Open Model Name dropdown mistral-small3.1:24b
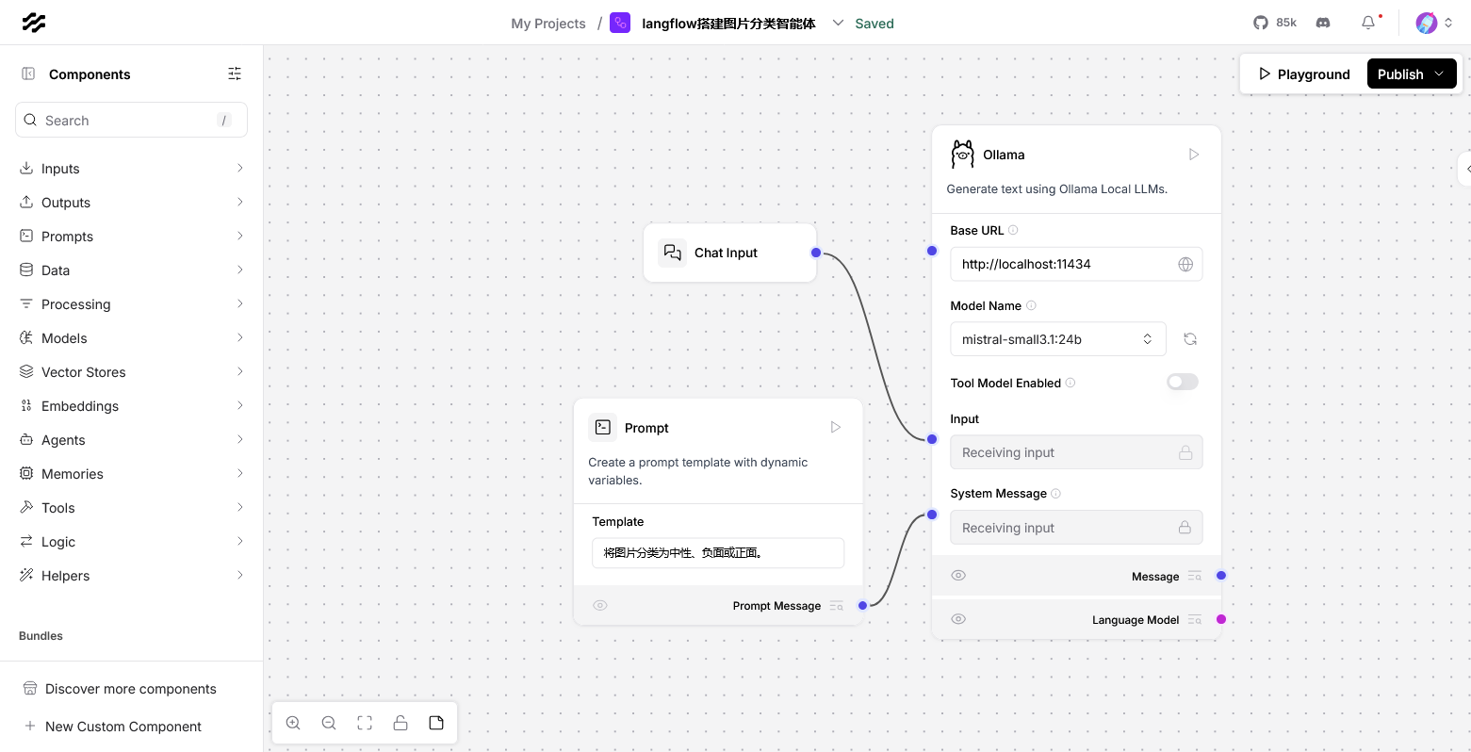This screenshot has width=1471, height=752. pos(1057,339)
